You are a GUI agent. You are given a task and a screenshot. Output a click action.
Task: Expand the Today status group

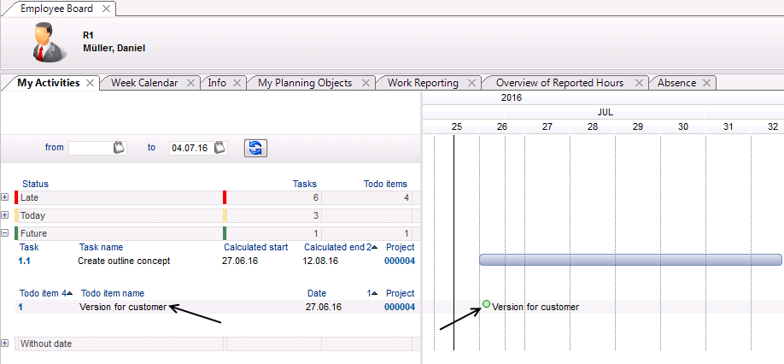click(5, 215)
